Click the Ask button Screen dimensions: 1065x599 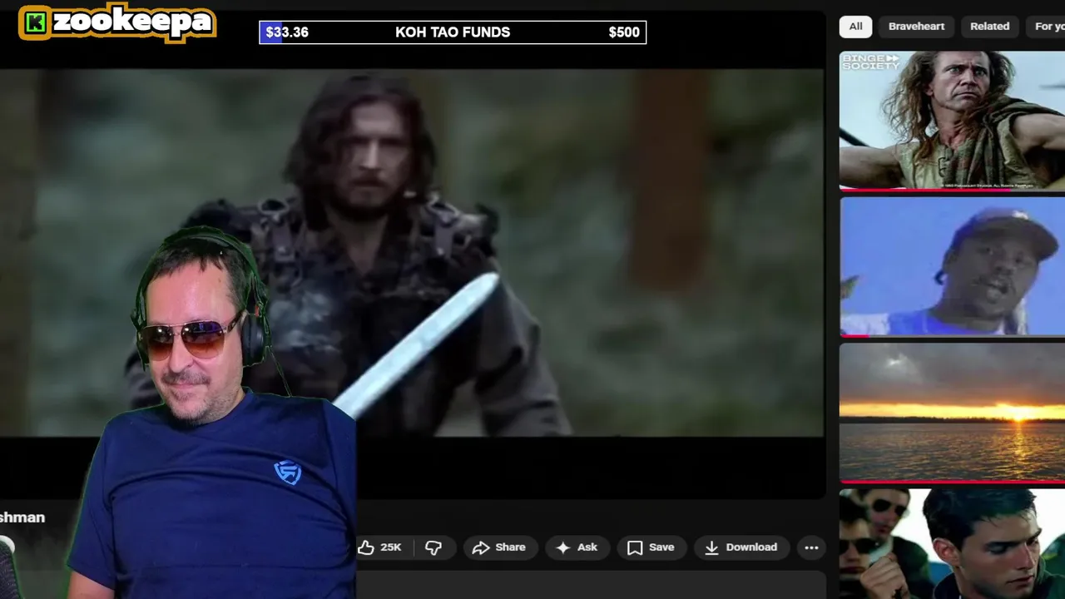coord(577,547)
